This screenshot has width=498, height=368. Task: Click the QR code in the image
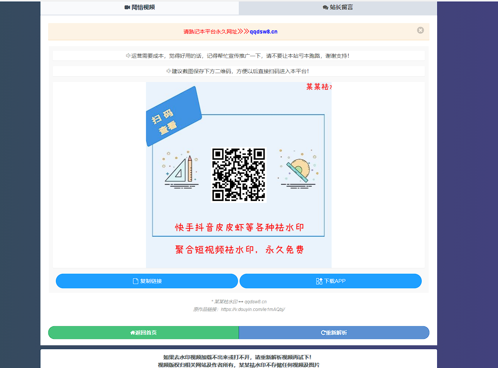[x=238, y=175]
